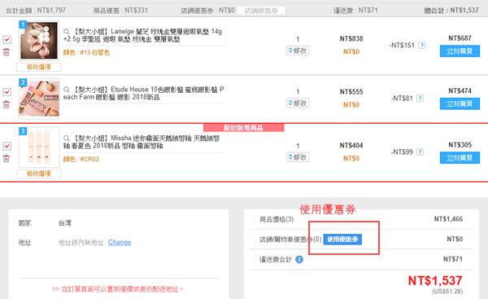The height and width of the screenshot is (299, 488).
Task: Click the red NT$1,537 total amount
Action: pyautogui.click(x=435, y=280)
